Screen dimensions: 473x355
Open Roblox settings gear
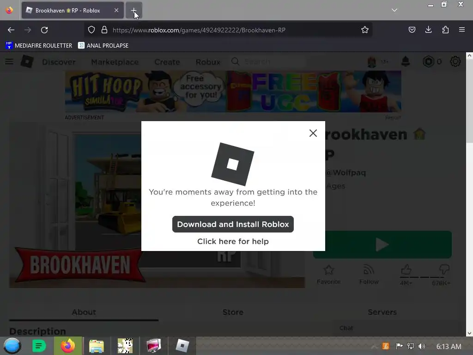coord(455,61)
